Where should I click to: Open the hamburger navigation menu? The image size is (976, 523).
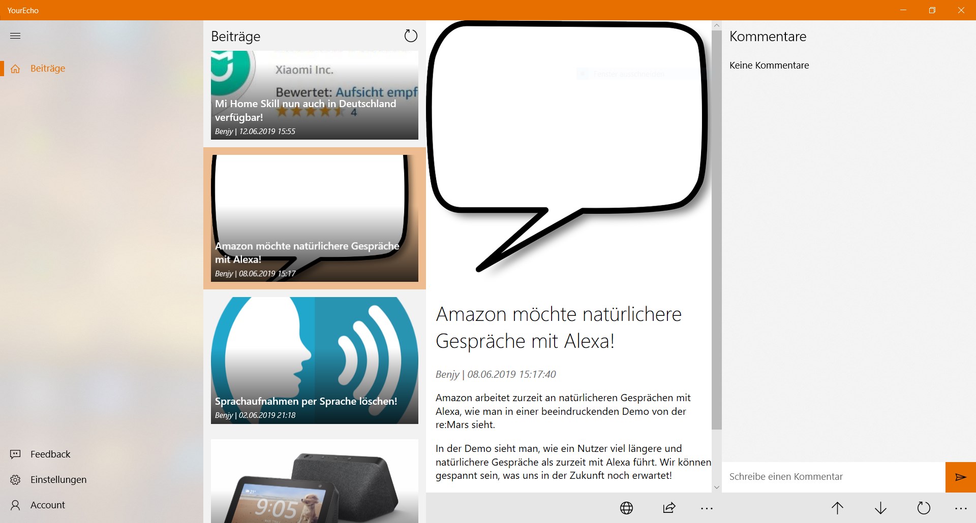15,36
